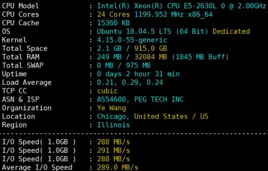Click the CPU Model value text
Viewport: 268px width, 171px height.
click(181, 6)
